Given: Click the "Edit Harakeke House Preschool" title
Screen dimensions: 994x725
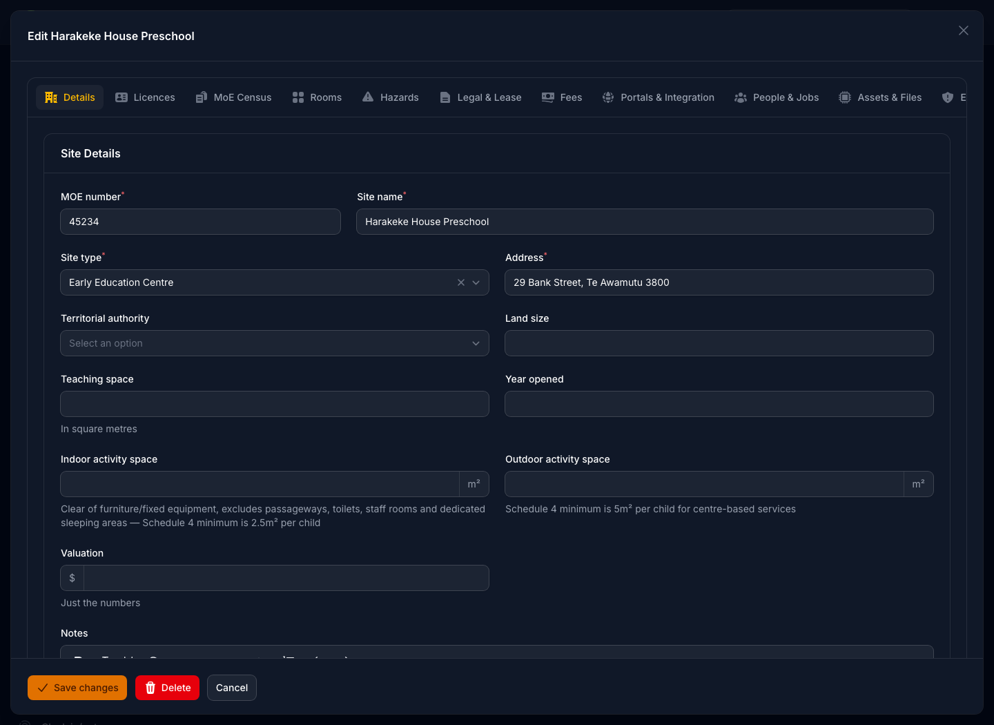Looking at the screenshot, I should pyautogui.click(x=111, y=36).
